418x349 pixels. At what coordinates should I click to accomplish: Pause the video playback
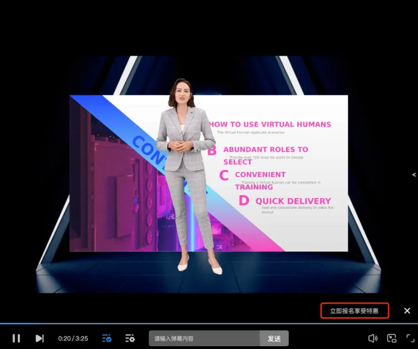16,338
